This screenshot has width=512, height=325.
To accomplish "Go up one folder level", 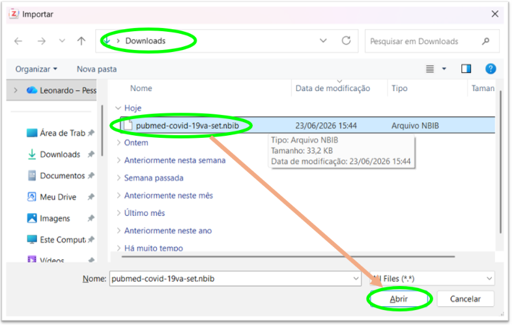I will tap(81, 41).
